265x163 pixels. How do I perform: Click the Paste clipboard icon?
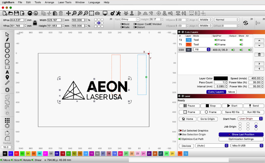(x=55, y=13)
